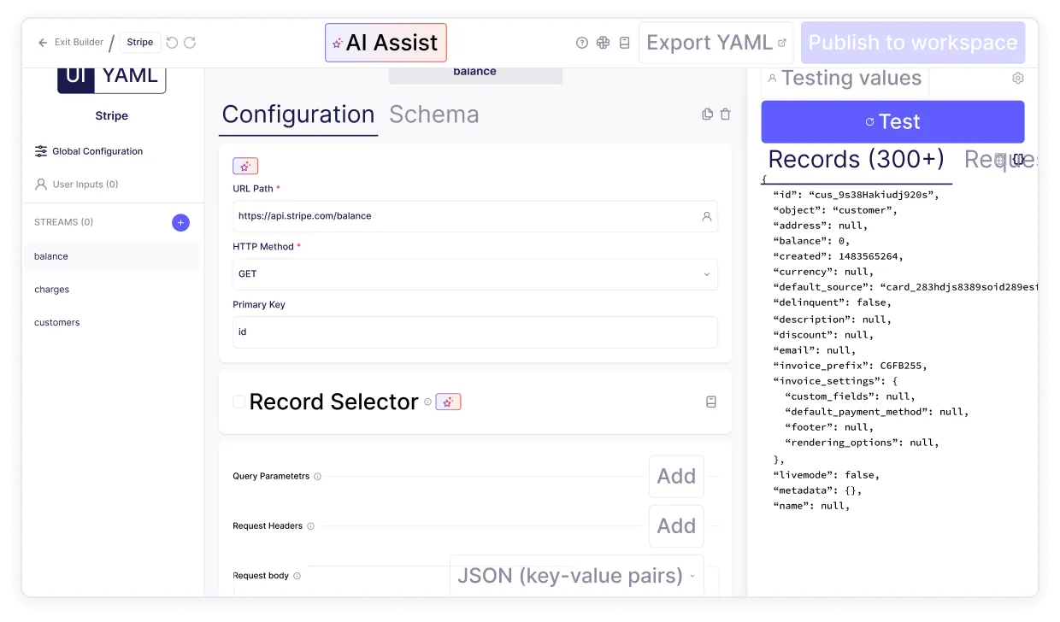Focus the URL Path input field
Viewport: 1060px width, 622px height.
point(475,217)
